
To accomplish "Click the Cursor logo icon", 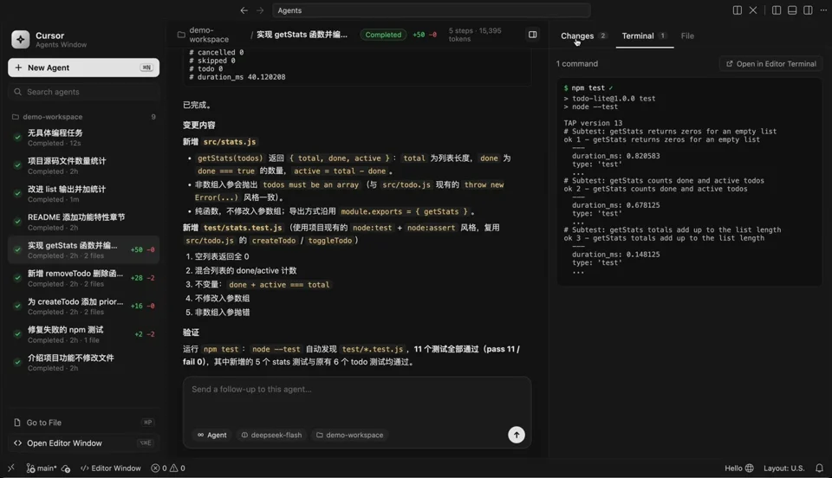I will coord(20,39).
